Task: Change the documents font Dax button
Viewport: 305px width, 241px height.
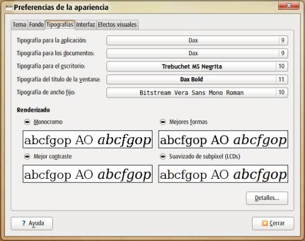Action: pyautogui.click(x=197, y=53)
